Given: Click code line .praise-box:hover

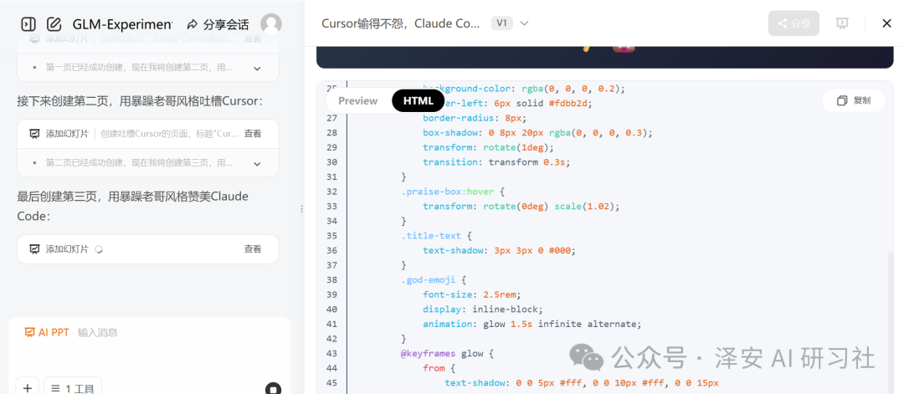Looking at the screenshot, I should click(x=453, y=192).
